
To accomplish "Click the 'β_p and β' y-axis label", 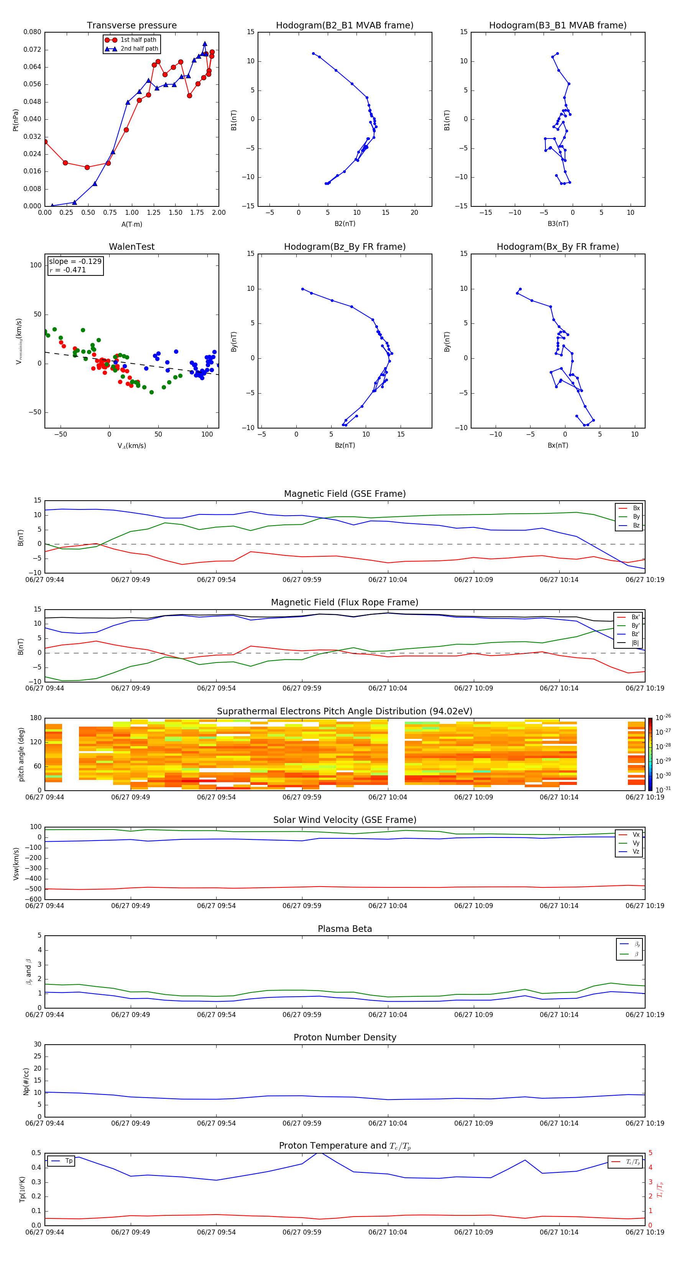I will pyautogui.click(x=28, y=972).
